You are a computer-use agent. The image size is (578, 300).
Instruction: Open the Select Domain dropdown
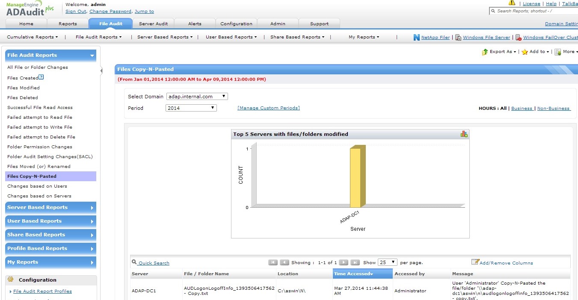[197, 97]
